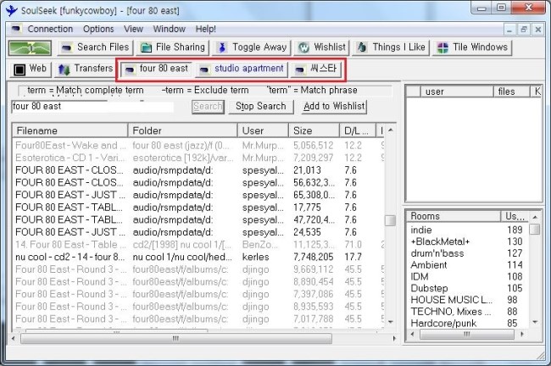Click the search term input field
The image size is (551, 366).
[92, 107]
